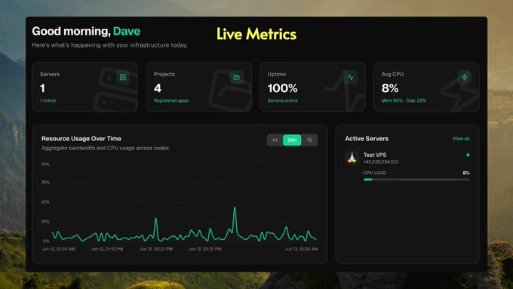Click the 'Registered apps' label

pos(171,100)
